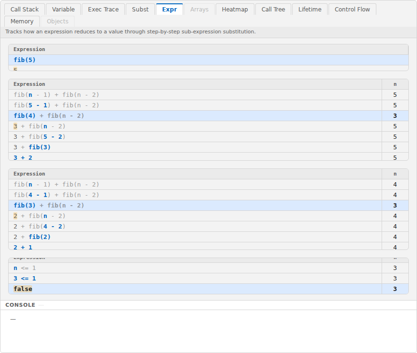Open the Call Tree tab
Viewport: 417px width, 353px height.
pos(273,9)
